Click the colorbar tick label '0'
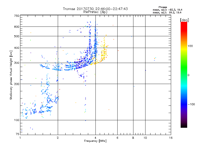This screenshot has height=150, width=201. tap(188, 75)
